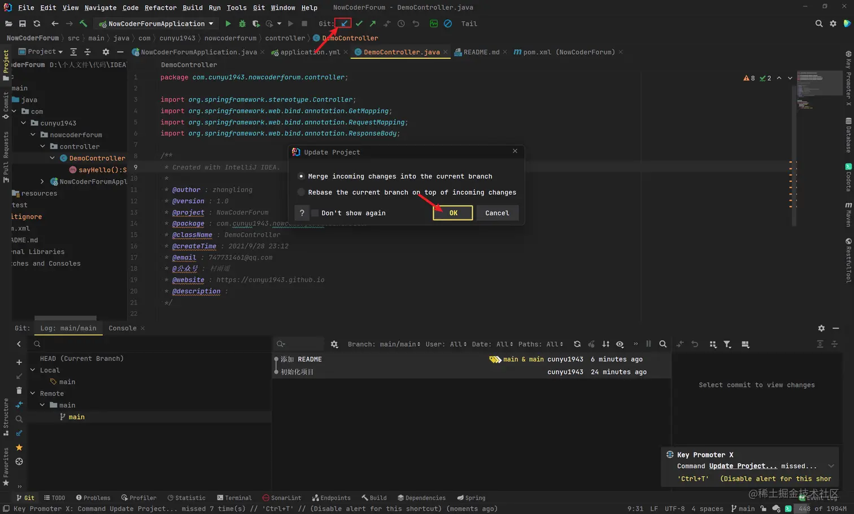Run the NowCoderForumApplication with green play icon
The height and width of the screenshot is (514, 854).
(228, 24)
